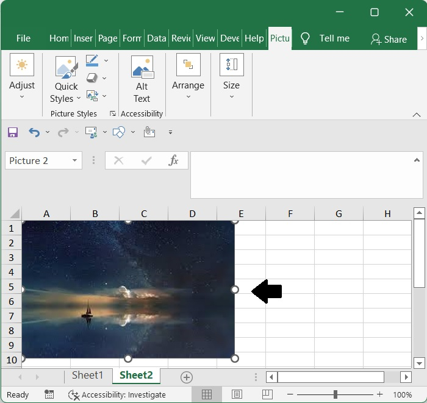Enable Page Break Preview view

pyautogui.click(x=267, y=394)
